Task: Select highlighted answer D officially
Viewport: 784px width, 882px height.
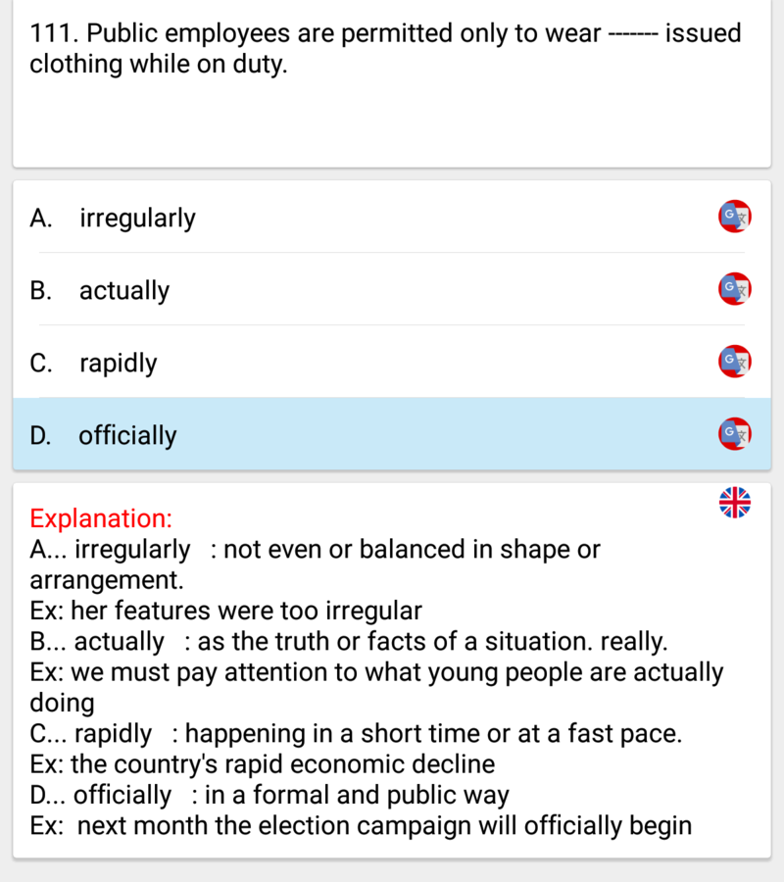Action: (x=392, y=434)
